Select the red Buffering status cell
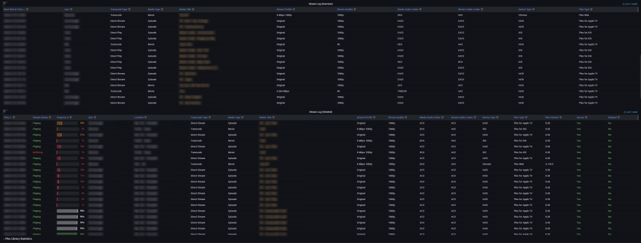 pyautogui.click(x=38, y=152)
